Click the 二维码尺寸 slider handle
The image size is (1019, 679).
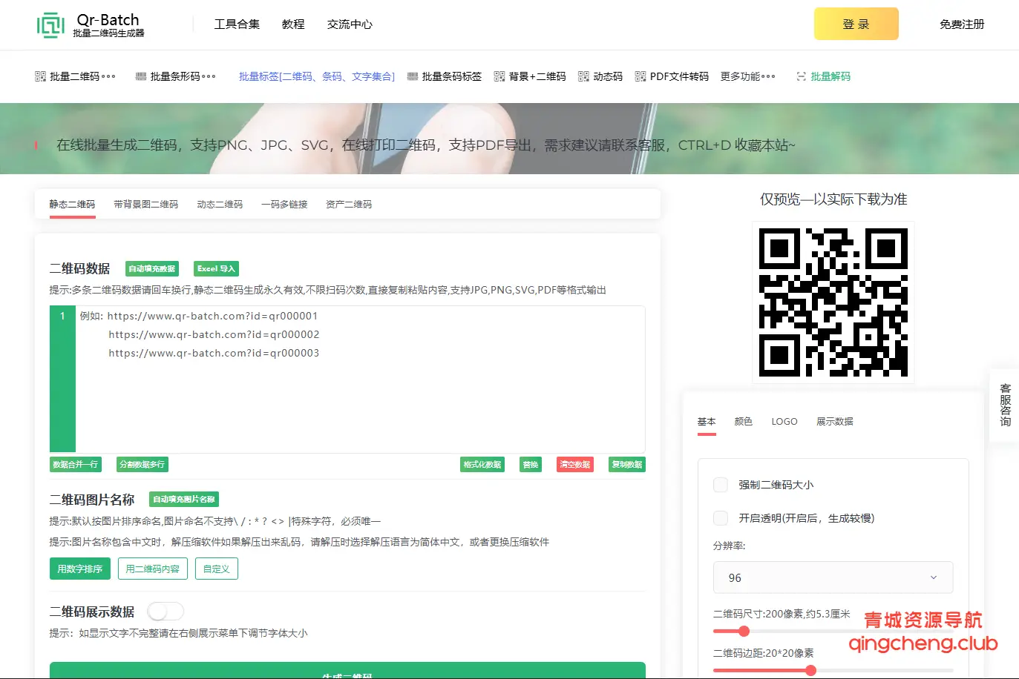pyautogui.click(x=744, y=632)
